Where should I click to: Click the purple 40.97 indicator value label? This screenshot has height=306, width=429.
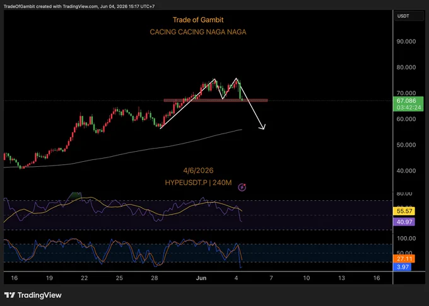coord(404,222)
